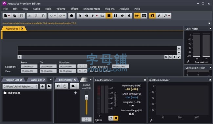Open Level Meter settings wrench
Image resolution: width=213 pixels, height=124 pixels.
[188, 62]
